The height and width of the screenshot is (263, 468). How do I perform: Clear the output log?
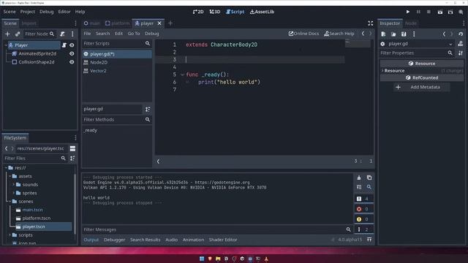tap(359, 178)
